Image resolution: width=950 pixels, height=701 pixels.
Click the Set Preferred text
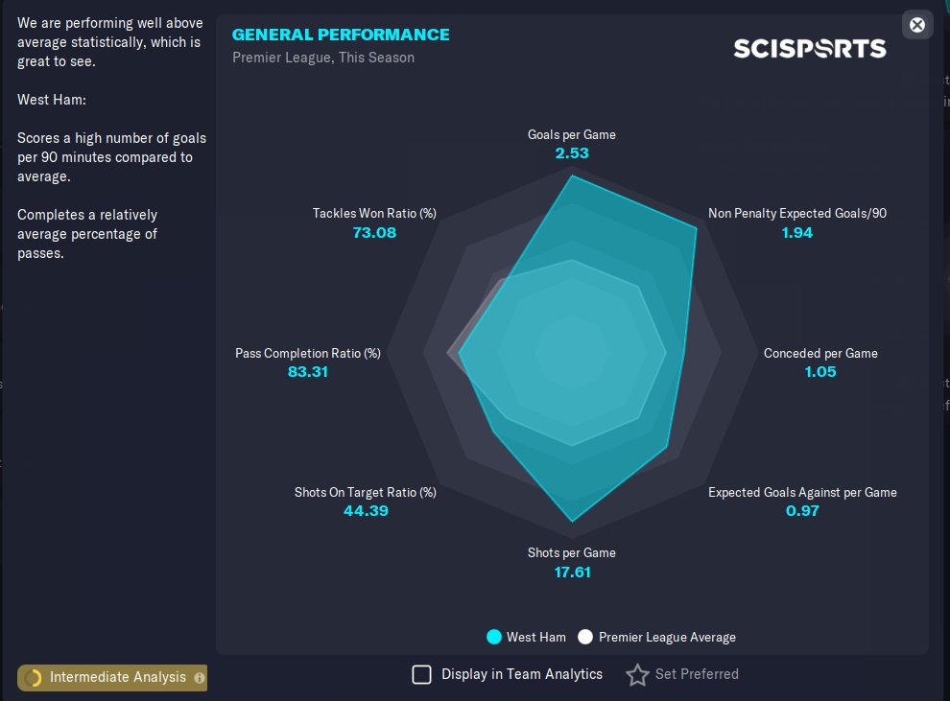pyautogui.click(x=697, y=674)
